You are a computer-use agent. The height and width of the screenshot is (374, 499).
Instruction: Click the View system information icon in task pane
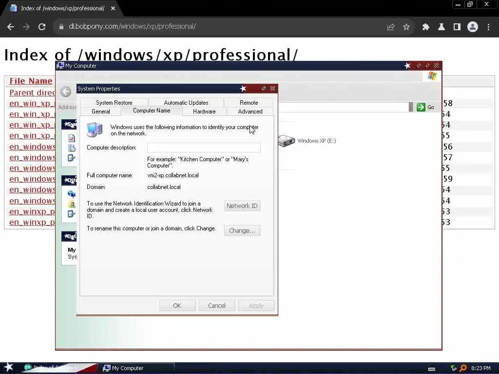(x=72, y=138)
